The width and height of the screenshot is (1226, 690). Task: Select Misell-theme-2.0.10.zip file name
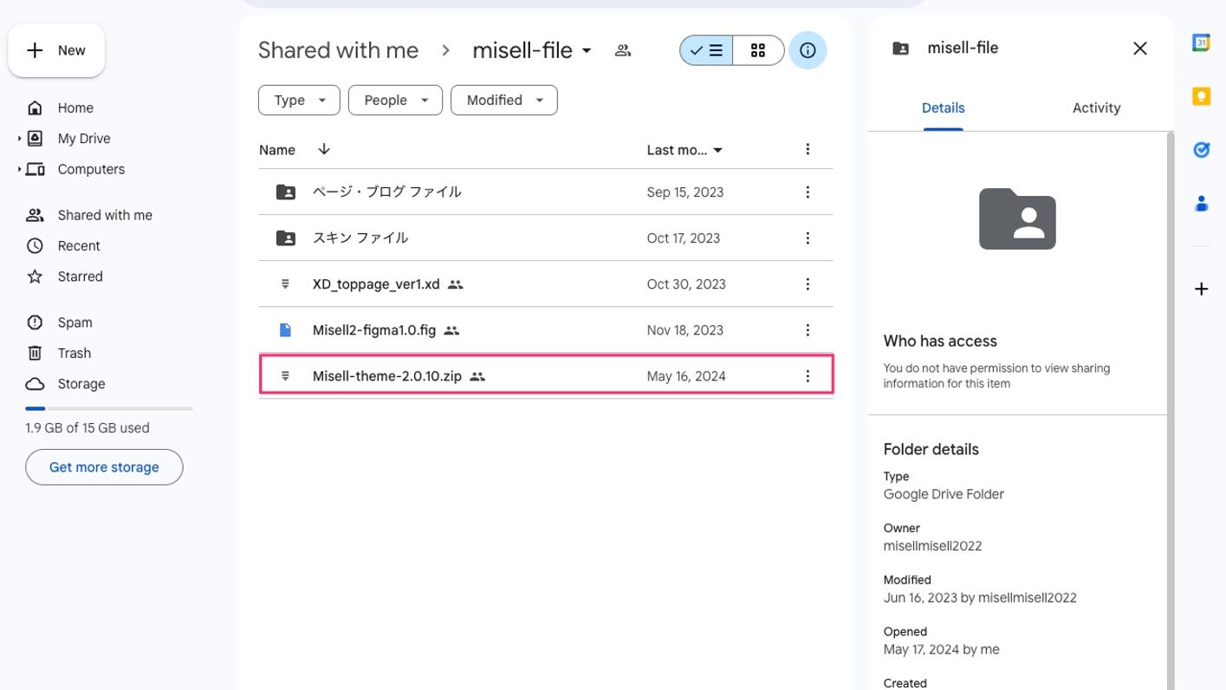[x=387, y=376]
